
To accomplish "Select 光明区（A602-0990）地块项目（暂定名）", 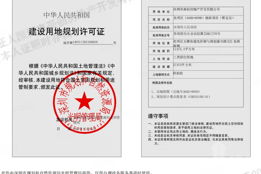I will pyautogui.click(x=203, y=18).
